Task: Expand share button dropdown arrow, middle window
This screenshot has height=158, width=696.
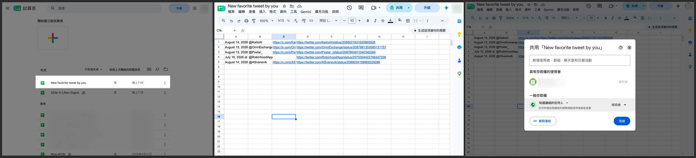Action: [409, 8]
